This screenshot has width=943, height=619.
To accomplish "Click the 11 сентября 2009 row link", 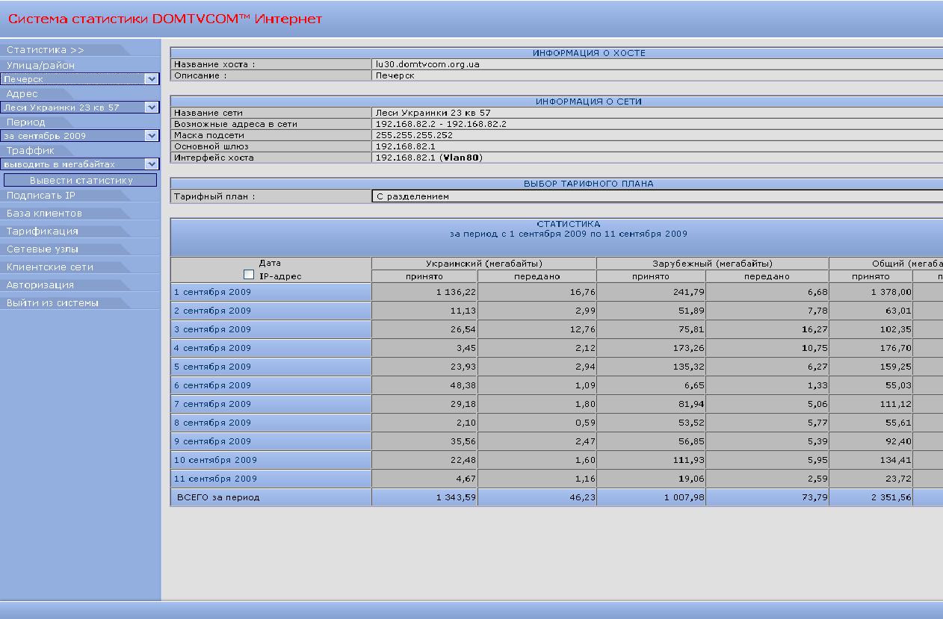I will tap(215, 479).
